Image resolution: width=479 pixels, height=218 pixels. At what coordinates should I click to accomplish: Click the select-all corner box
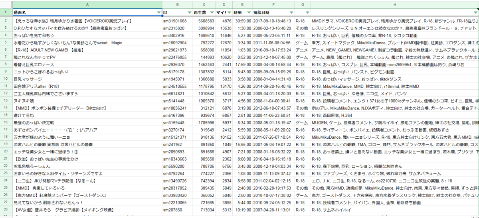click(x=6, y=4)
